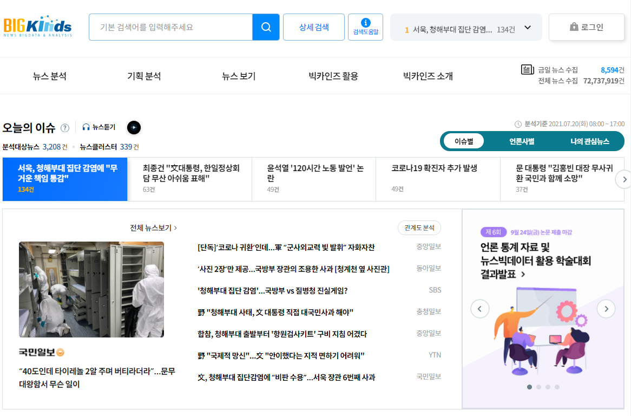Select the first banner pagination dot
631x416 pixels.
pos(530,387)
